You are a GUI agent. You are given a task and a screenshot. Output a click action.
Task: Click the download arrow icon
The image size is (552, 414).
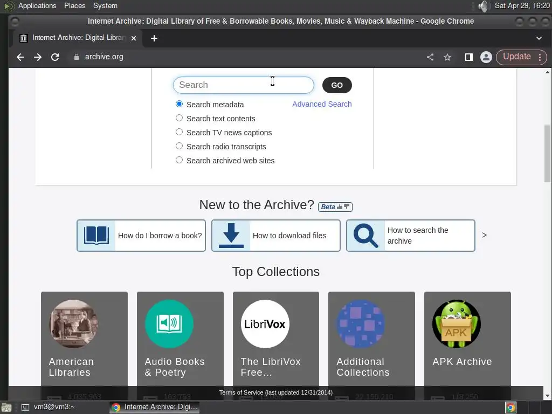tap(231, 235)
